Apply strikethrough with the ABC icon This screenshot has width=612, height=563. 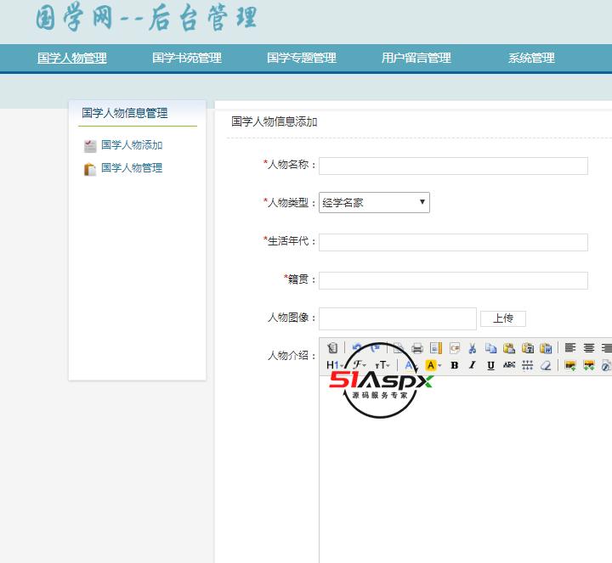pos(509,365)
